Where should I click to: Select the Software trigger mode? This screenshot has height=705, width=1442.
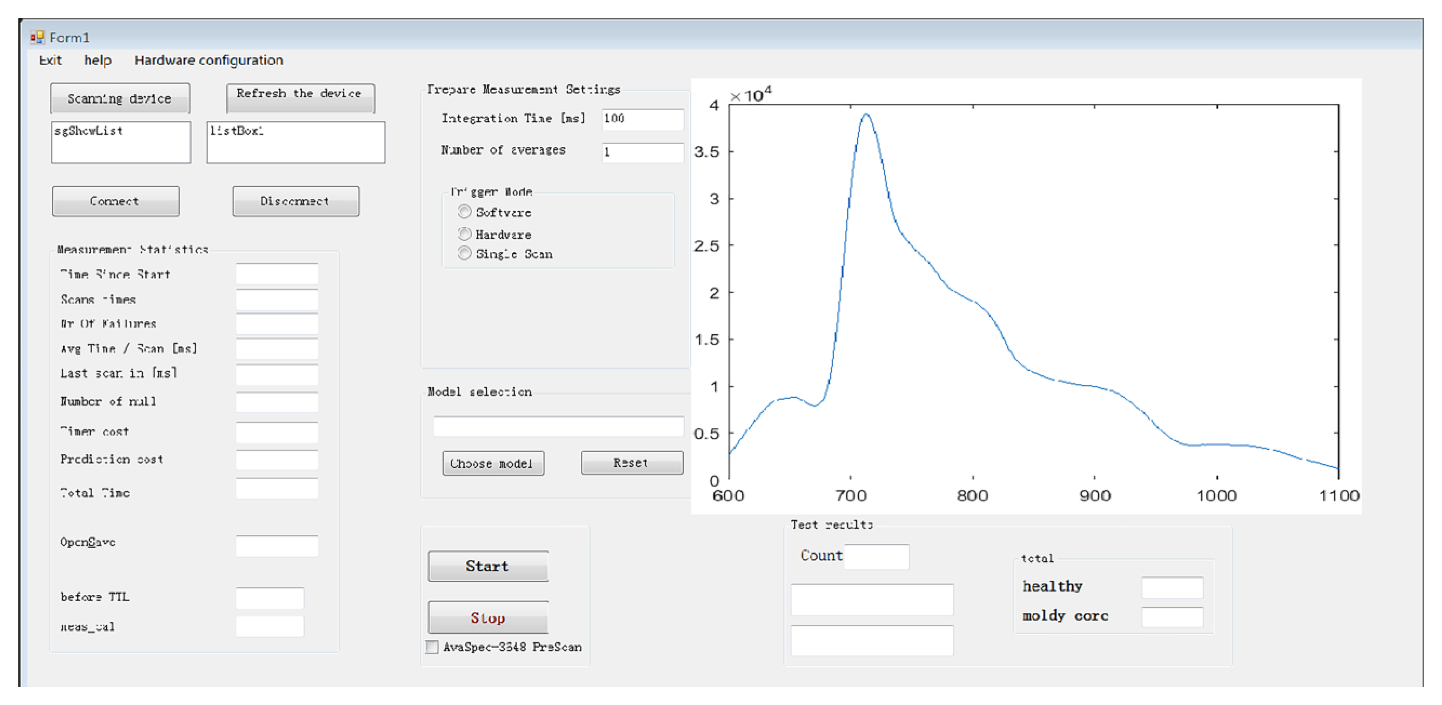coord(464,212)
